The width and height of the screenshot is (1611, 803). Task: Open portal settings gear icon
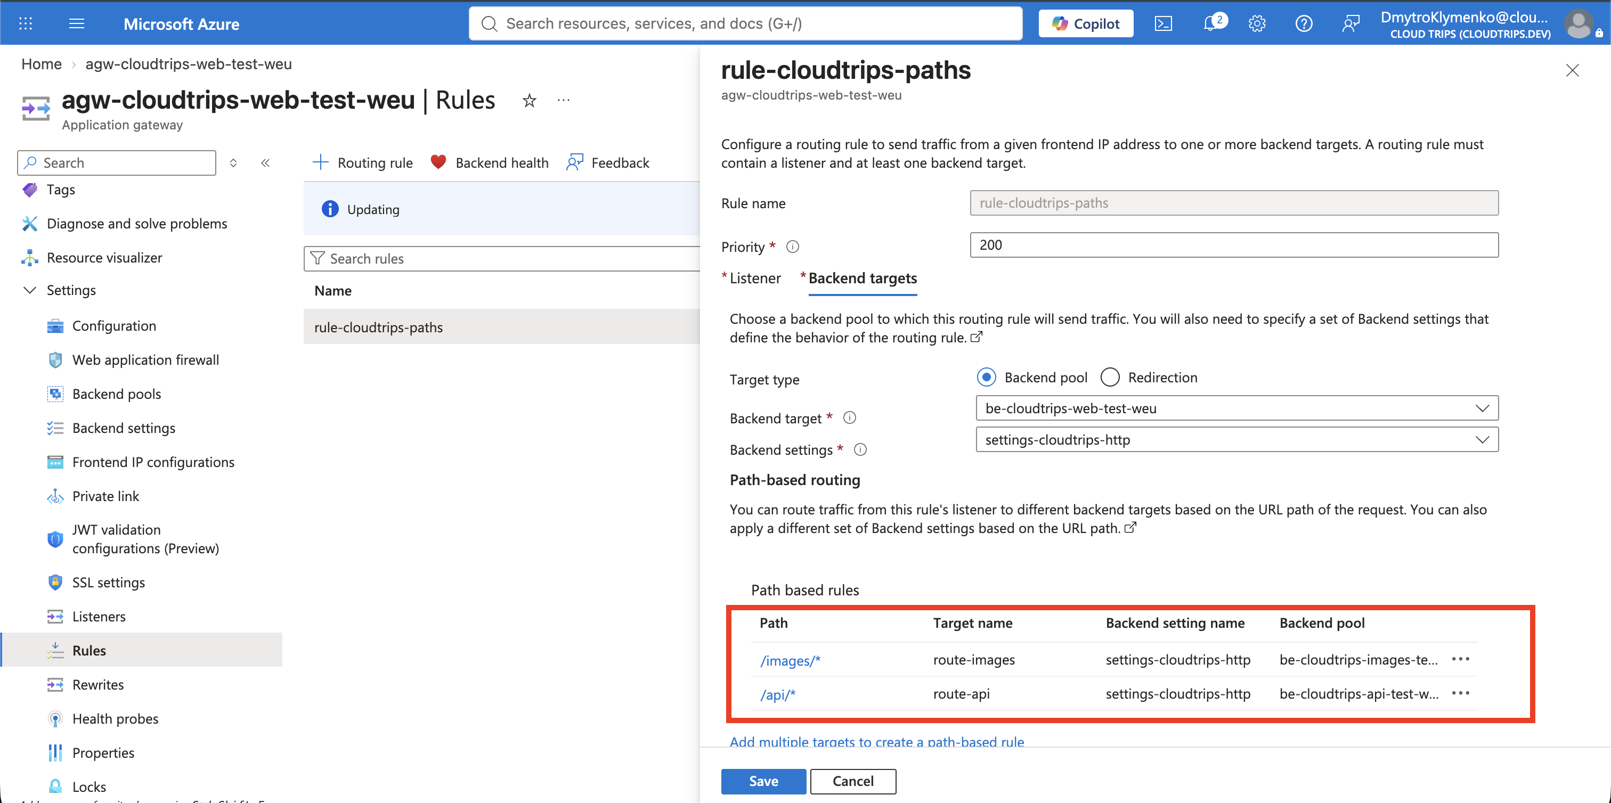tap(1257, 24)
